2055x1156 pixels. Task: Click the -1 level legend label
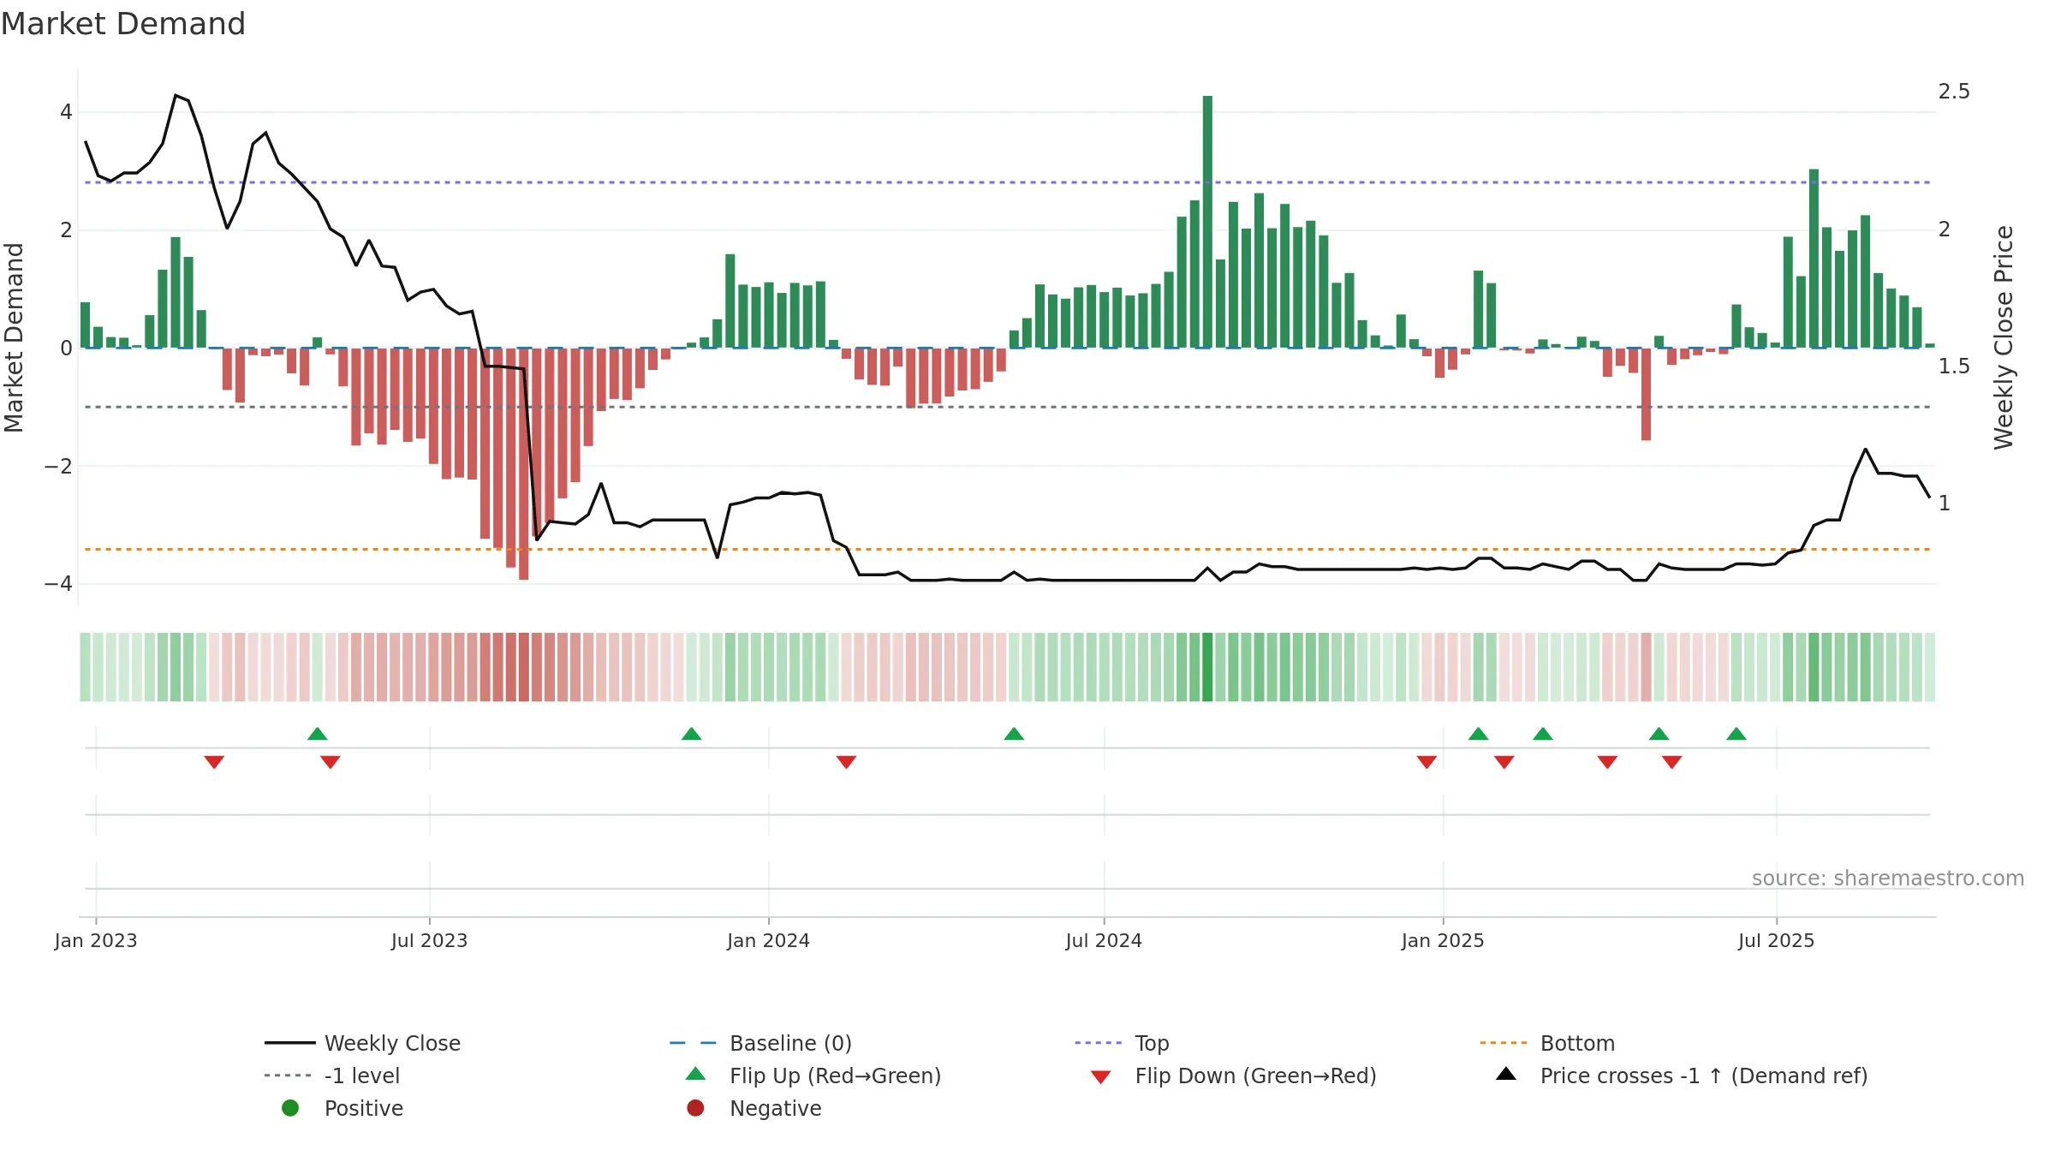pos(362,1076)
